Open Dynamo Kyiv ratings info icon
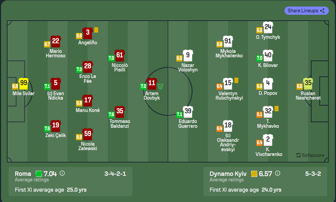336x202 pixels. point(278,173)
